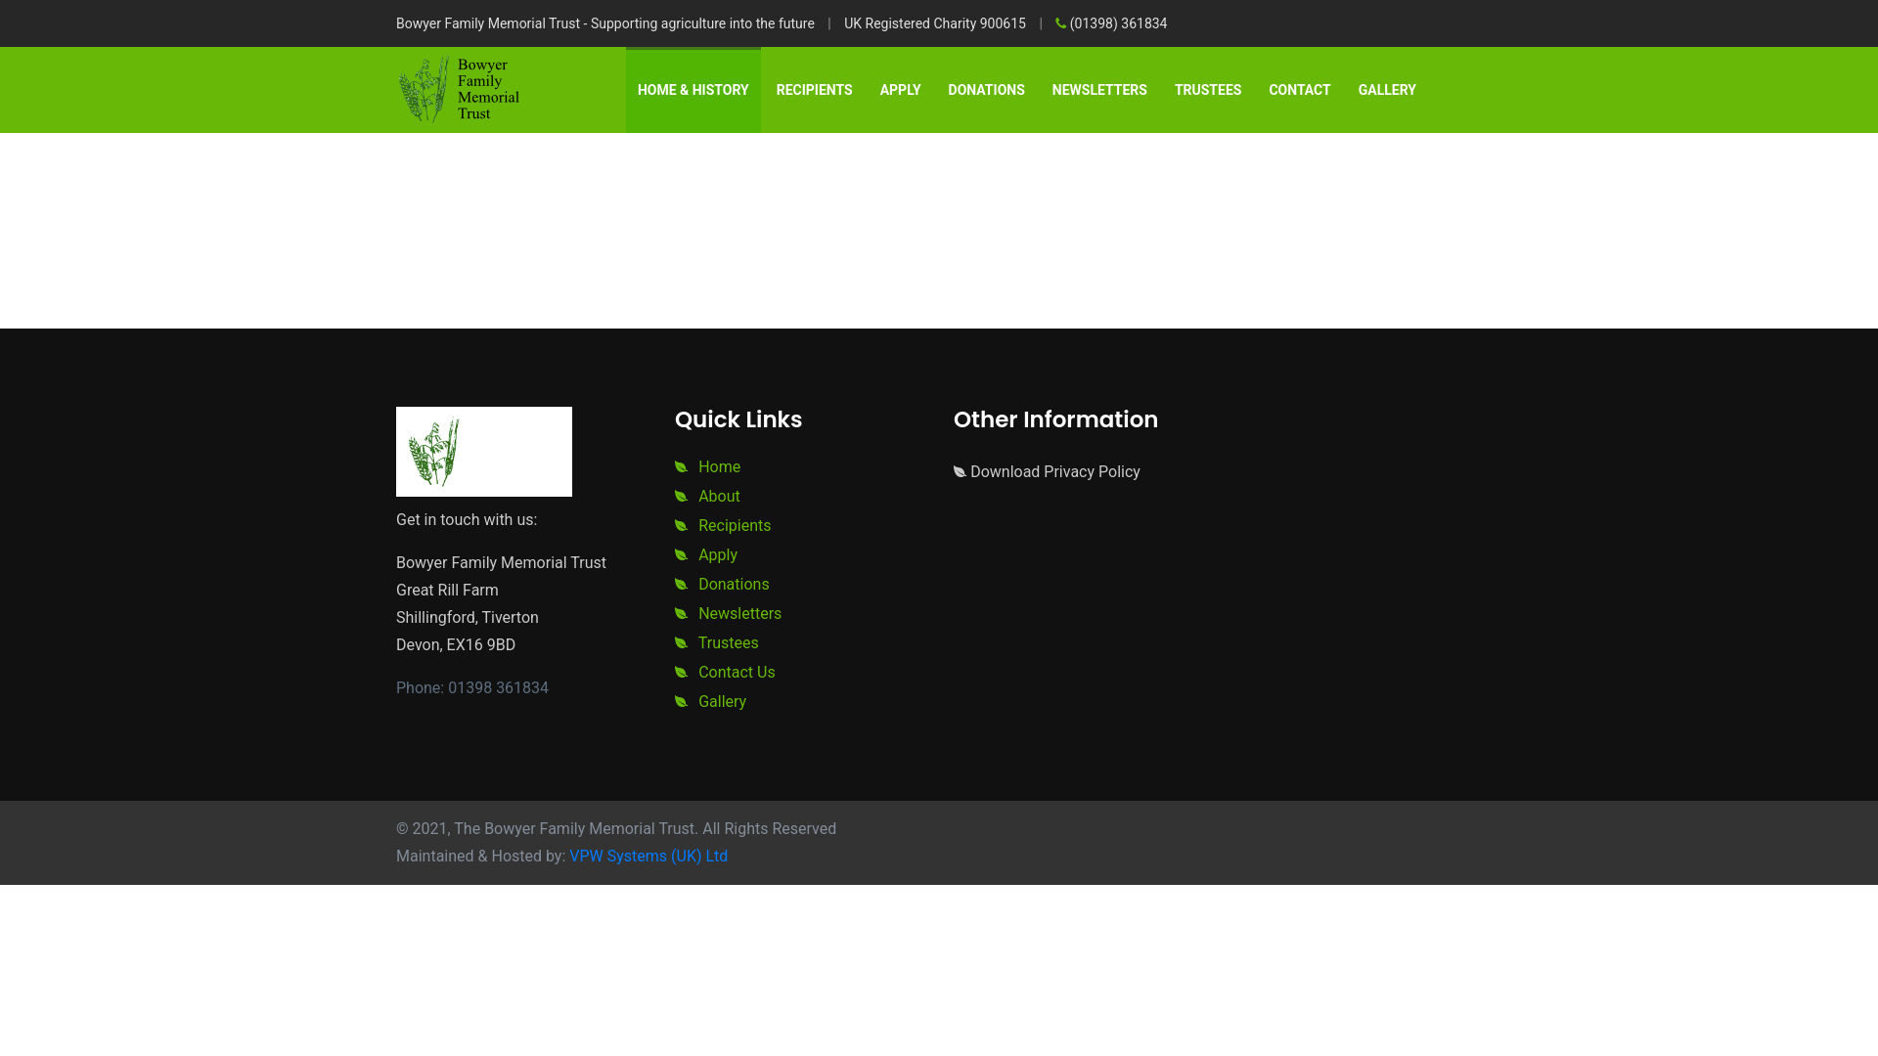The image size is (1878, 1056).
Task: Click the Get in touch with us text
Action: tap(467, 520)
